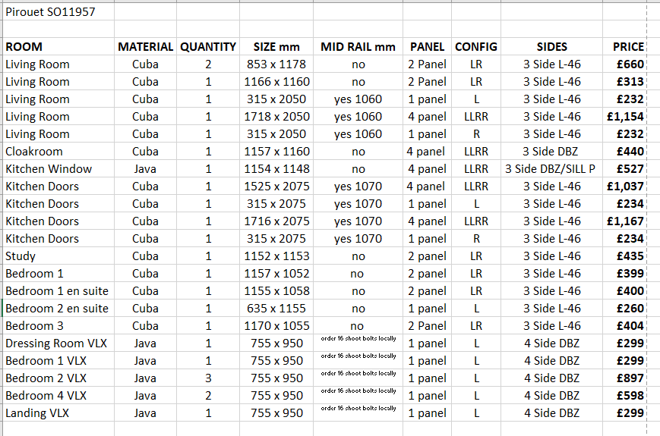Click the MID RAIL mm header cell
The image size is (660, 436).
click(x=358, y=47)
